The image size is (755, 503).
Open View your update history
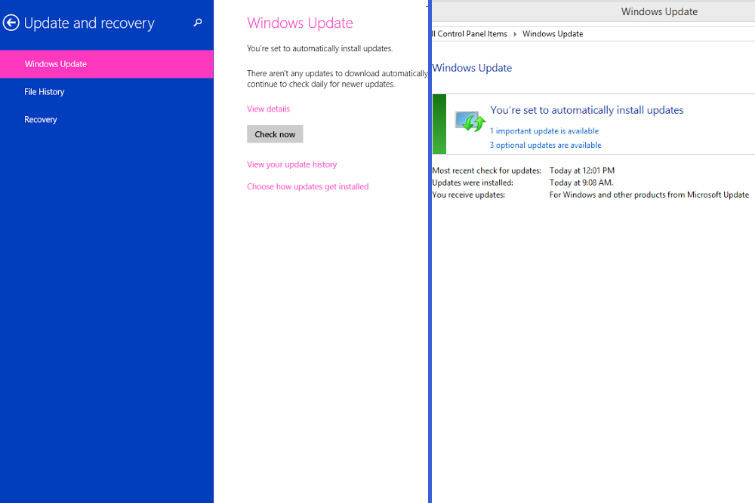(x=291, y=164)
